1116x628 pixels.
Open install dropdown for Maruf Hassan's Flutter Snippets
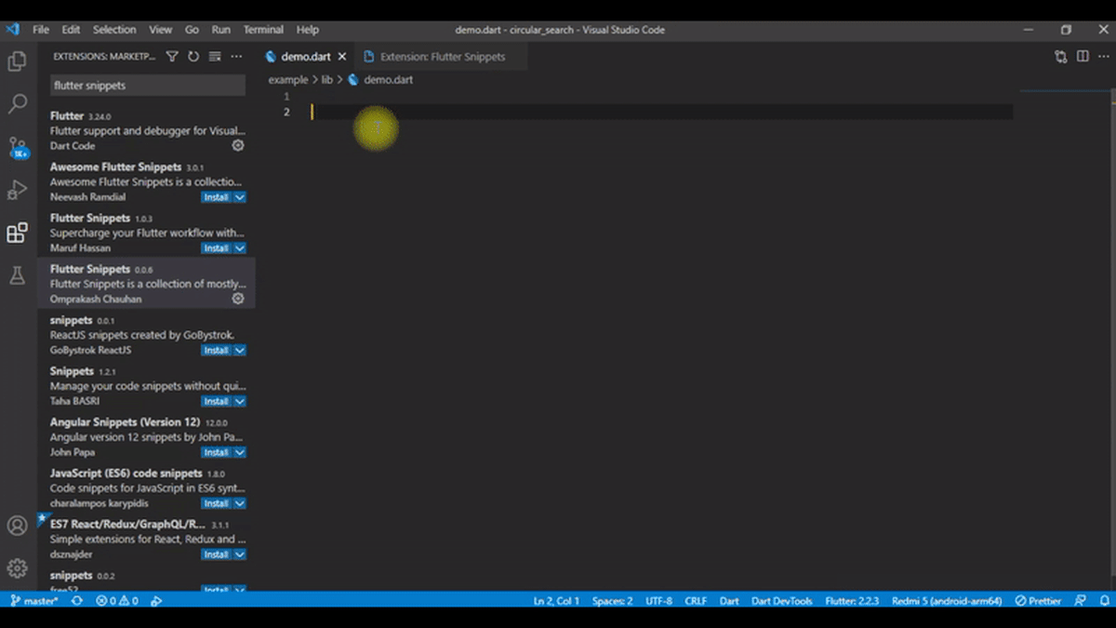[240, 248]
